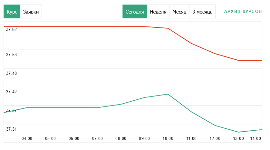Click green line point at 12:00
Screen dimensions: 270x150
[215, 125]
